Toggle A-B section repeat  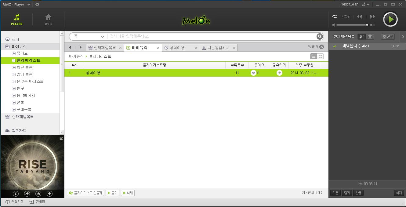[346, 17]
